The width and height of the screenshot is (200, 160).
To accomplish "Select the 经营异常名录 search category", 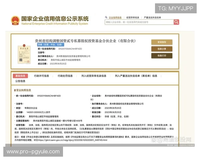I will point(133,17).
